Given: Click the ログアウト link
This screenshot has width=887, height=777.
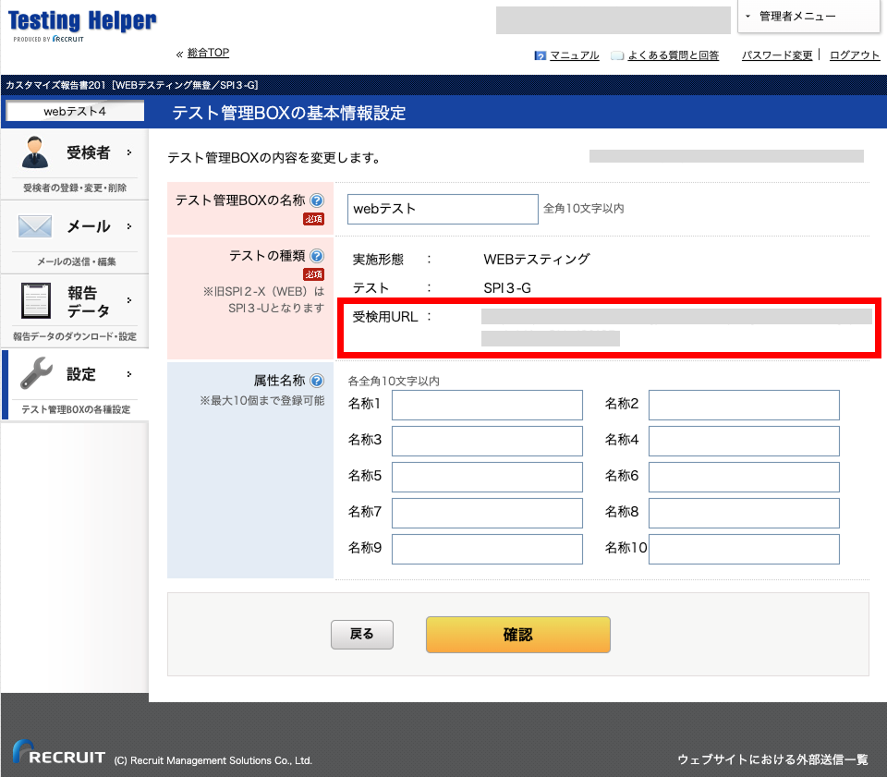Looking at the screenshot, I should [855, 55].
